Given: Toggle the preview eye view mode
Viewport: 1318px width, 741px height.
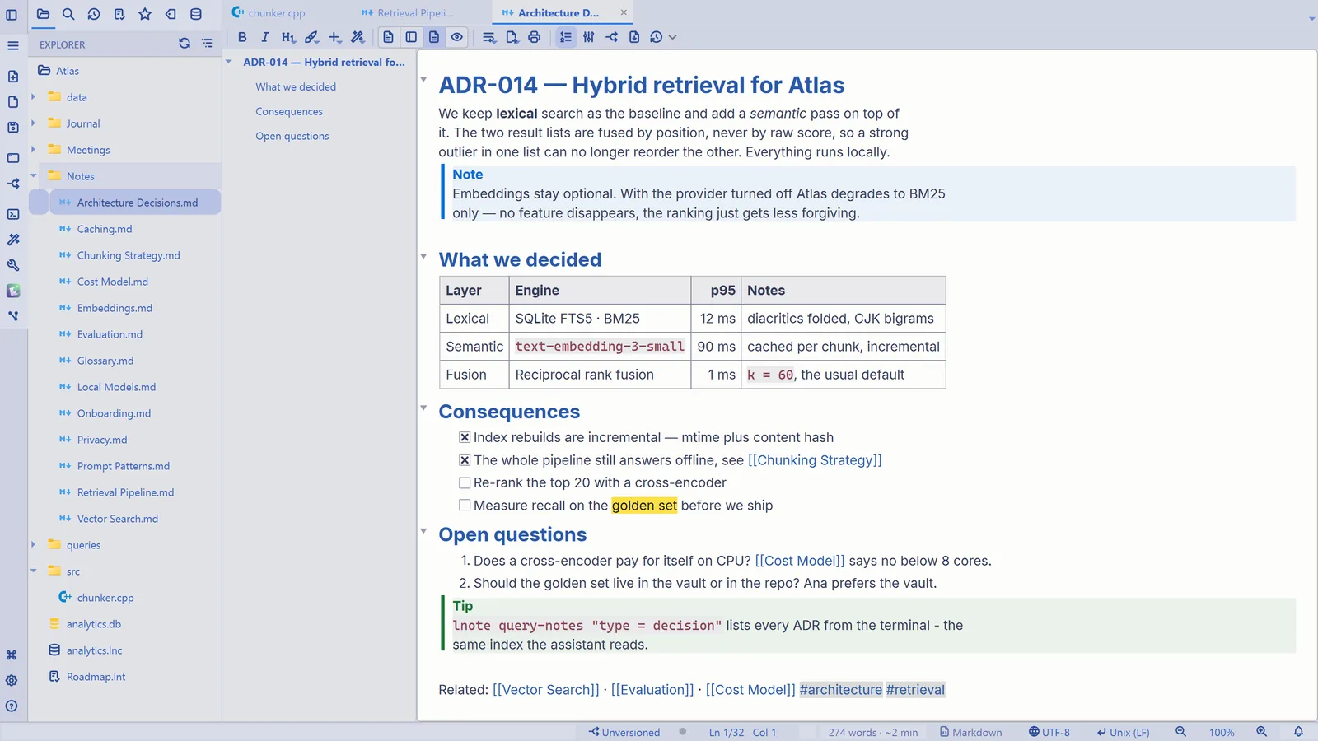Looking at the screenshot, I should [x=456, y=37].
